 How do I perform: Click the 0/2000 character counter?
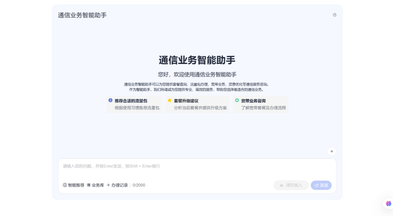pyautogui.click(x=139, y=185)
